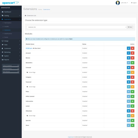Delete the Carousel Home Page instance
Image resolution: width=138 pixels, height=138 pixels.
132,72
